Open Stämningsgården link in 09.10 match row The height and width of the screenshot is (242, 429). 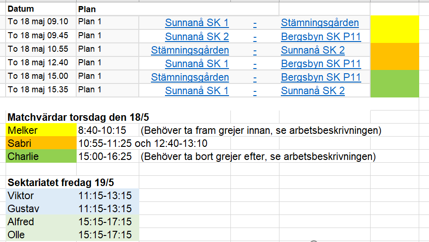pos(320,23)
